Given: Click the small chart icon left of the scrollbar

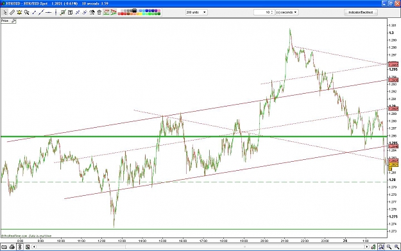Looking at the screenshot, I should 28,247.
